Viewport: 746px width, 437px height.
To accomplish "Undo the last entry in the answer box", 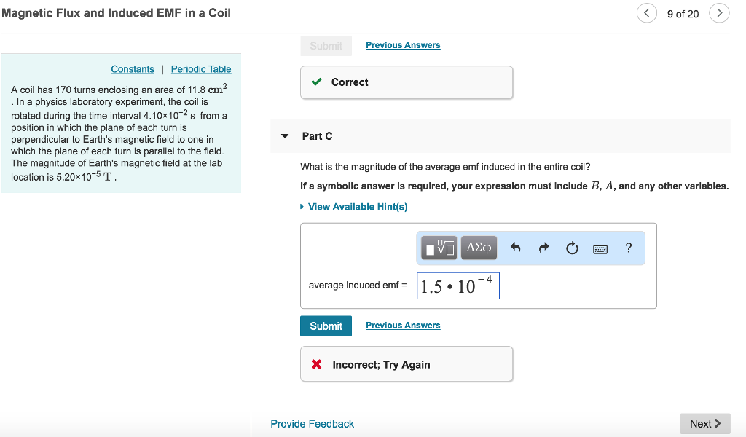I will pyautogui.click(x=517, y=248).
